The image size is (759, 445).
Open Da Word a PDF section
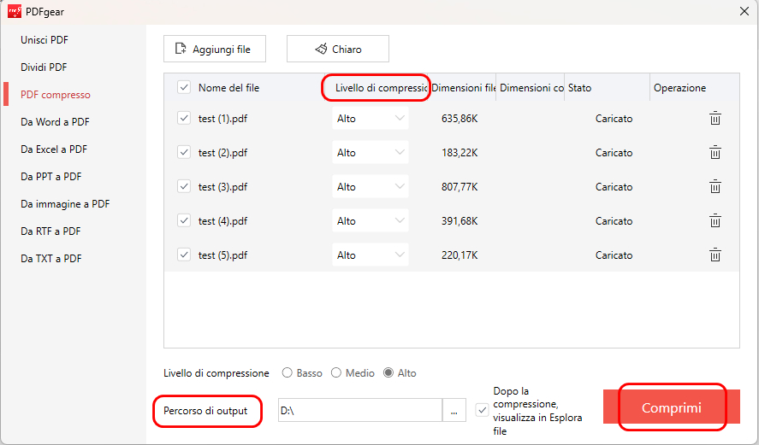tap(55, 122)
